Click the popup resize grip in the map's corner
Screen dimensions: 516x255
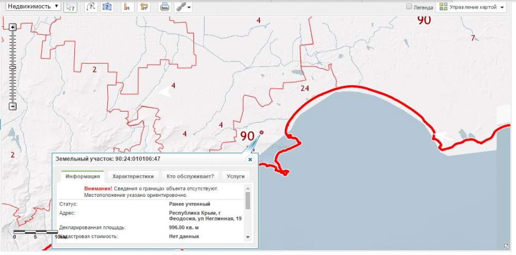point(507,246)
